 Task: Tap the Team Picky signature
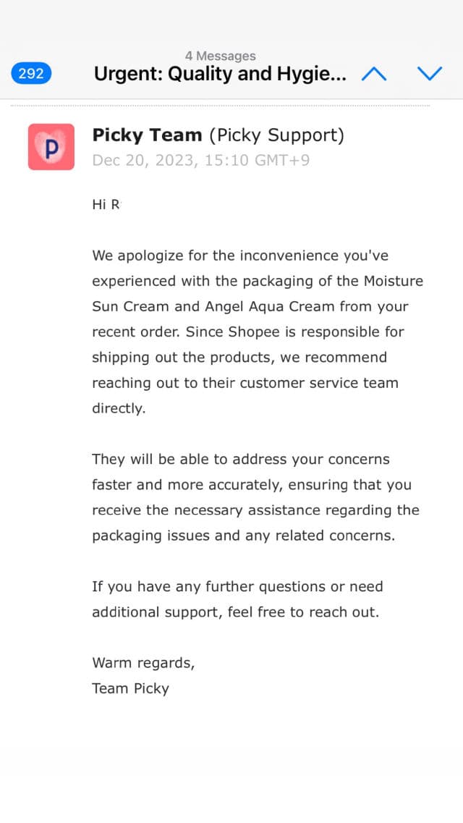point(130,688)
